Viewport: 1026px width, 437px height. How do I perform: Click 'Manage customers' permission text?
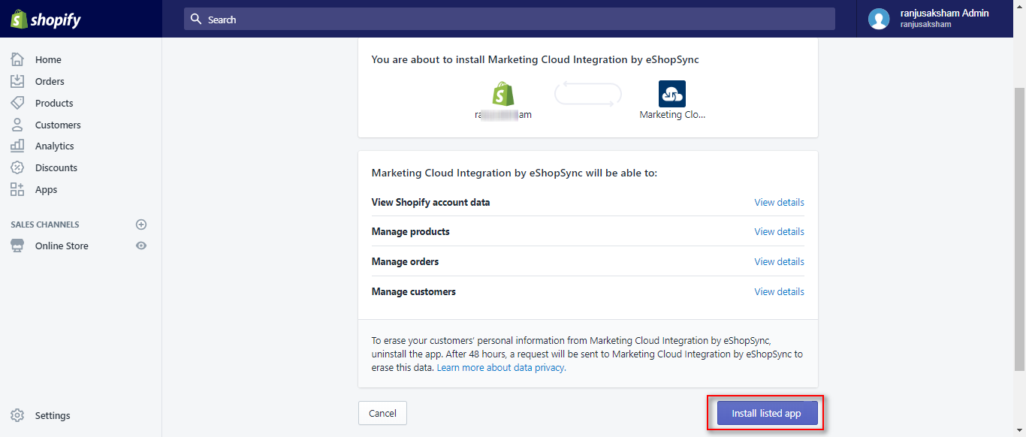tap(414, 291)
